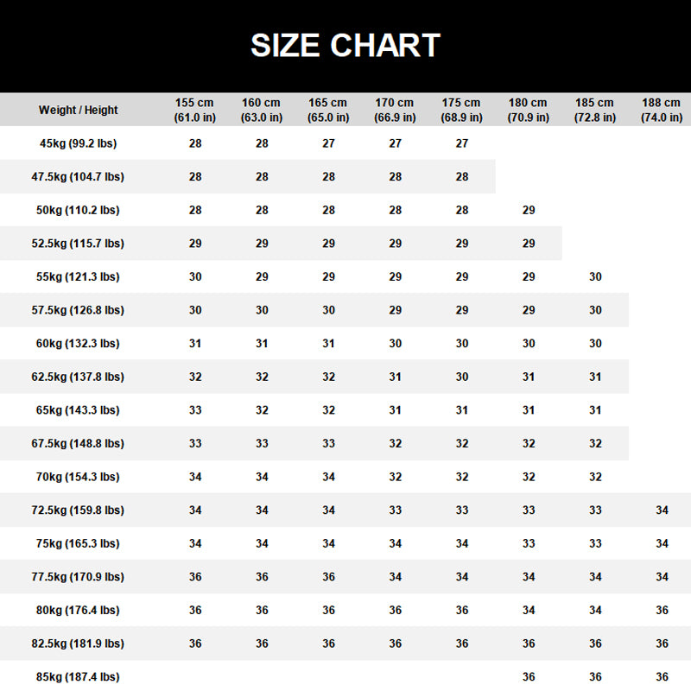Select the 72.5kg (159.8 lbs) row label
691x691 pixels.
click(78, 510)
